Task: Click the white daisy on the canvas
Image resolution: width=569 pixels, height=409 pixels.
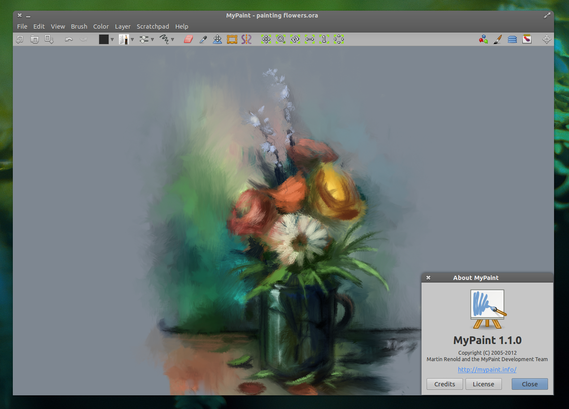Action: point(298,240)
